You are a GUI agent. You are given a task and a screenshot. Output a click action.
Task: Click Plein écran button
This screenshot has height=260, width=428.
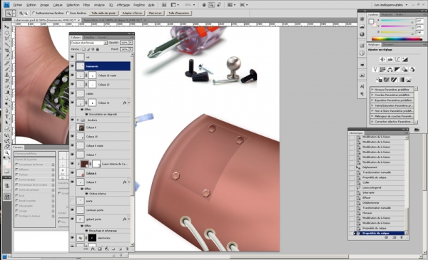coord(155,13)
